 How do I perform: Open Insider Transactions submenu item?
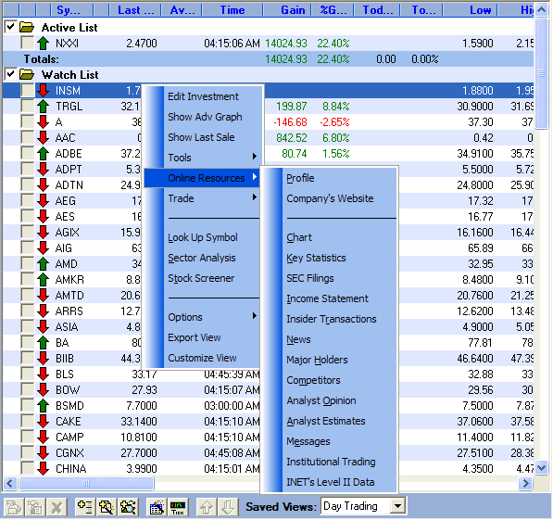tap(330, 319)
